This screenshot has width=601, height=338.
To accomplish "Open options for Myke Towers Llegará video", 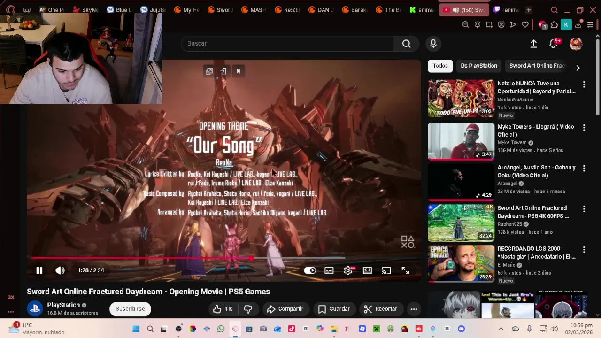I will point(584,128).
